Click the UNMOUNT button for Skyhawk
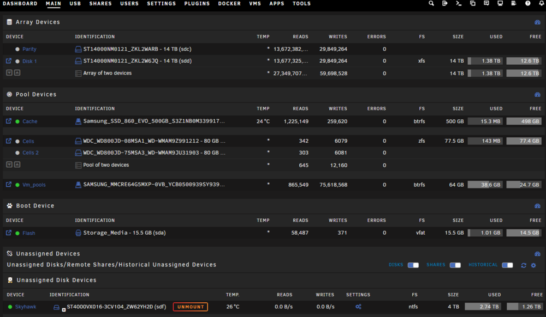Image resolution: width=546 pixels, height=317 pixels. click(191, 307)
